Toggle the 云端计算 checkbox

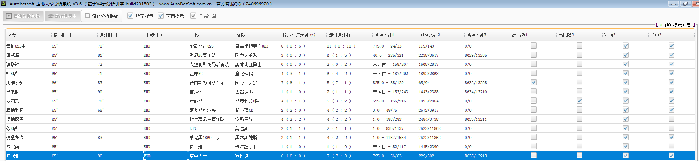pos(193,16)
